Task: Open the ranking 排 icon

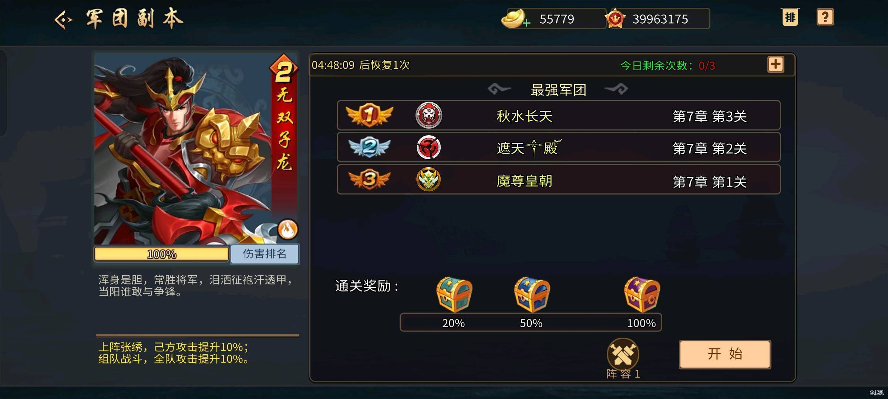Action: [x=790, y=17]
